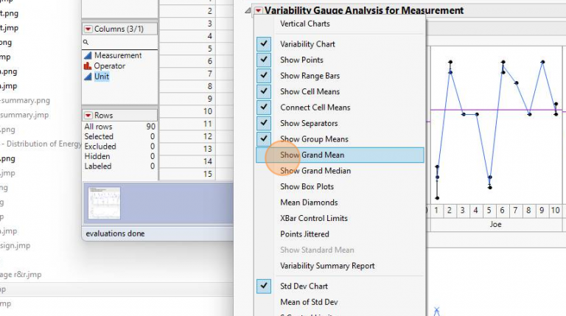This screenshot has height=316, width=566.
Task: Click the Excluded rows entry
Action: pos(99,147)
